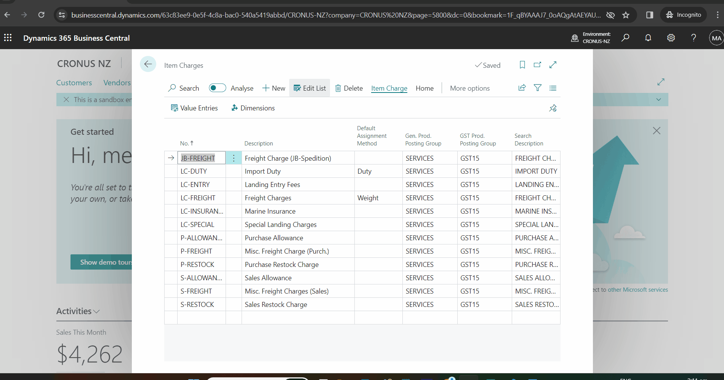This screenshot has width=724, height=380.
Task: Open the MA user account avatar
Action: [x=716, y=38]
